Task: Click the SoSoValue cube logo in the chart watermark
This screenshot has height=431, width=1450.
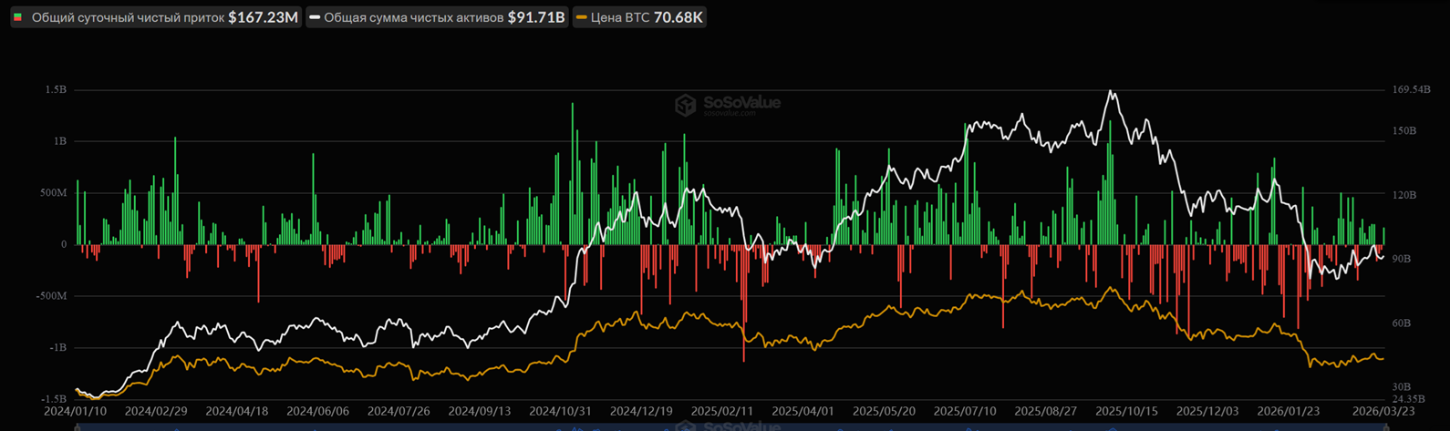Action: pyautogui.click(x=685, y=105)
